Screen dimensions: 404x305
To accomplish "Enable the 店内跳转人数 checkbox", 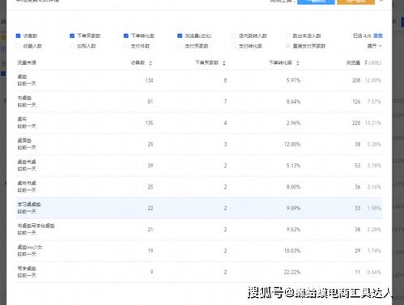I will tap(234, 36).
